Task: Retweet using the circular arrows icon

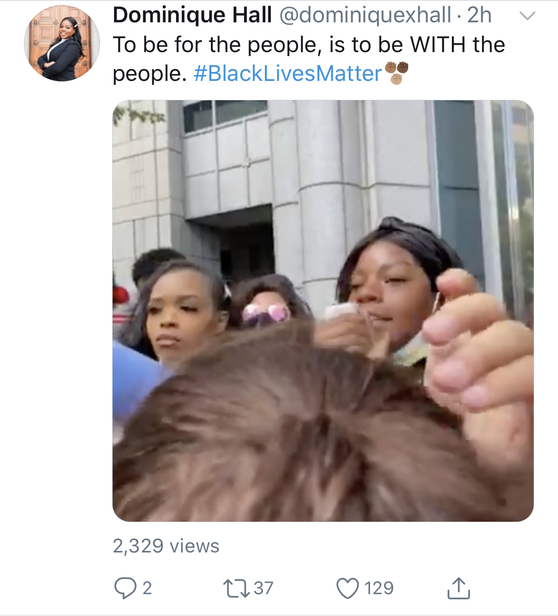Action: pyautogui.click(x=236, y=588)
